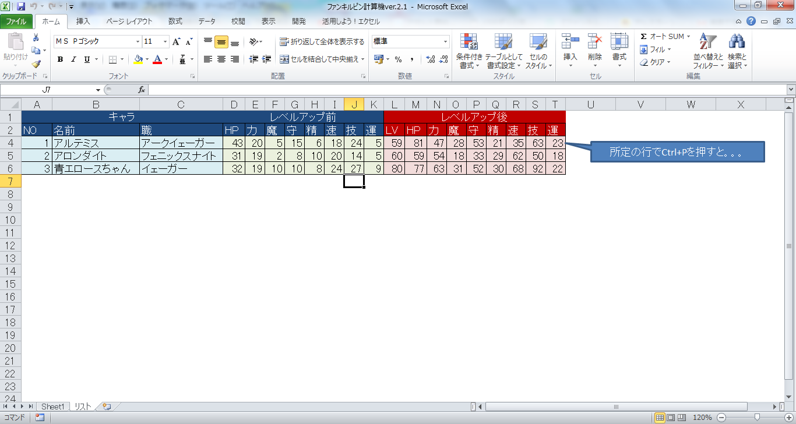Select column header U
This screenshot has height=424, width=796.
pos(590,104)
